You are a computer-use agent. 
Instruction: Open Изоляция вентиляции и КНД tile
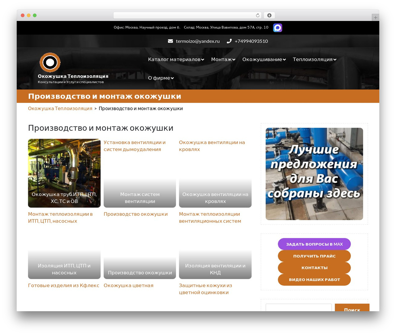(215, 265)
